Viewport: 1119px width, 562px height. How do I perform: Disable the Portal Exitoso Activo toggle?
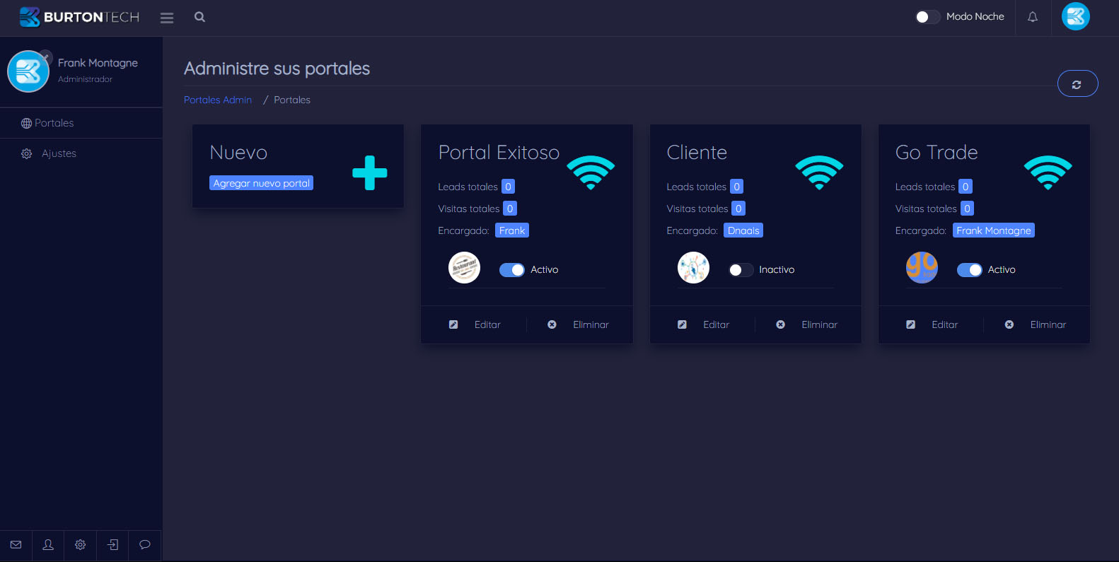[x=511, y=270]
